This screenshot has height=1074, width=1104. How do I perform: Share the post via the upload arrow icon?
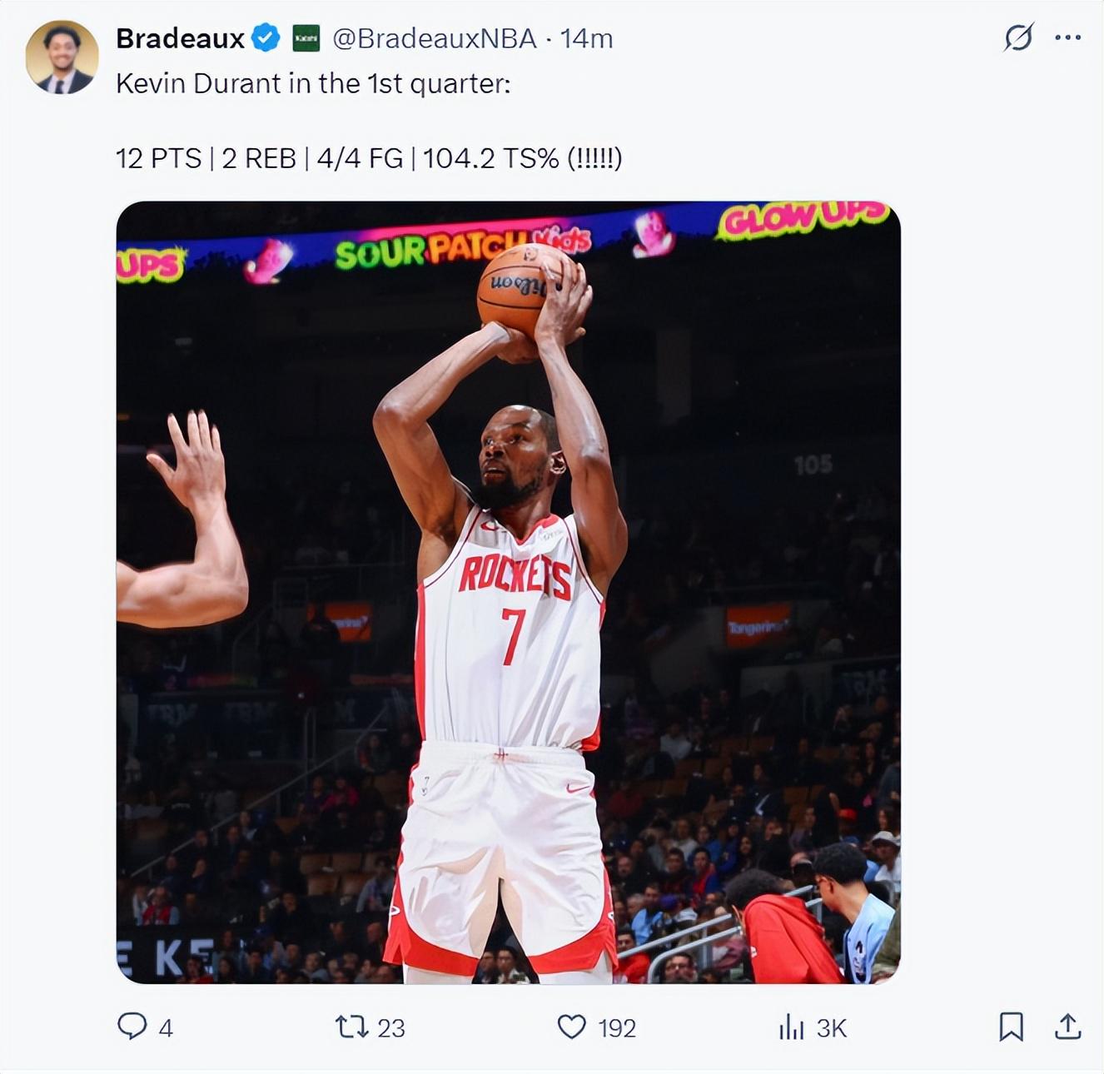point(1067,1027)
